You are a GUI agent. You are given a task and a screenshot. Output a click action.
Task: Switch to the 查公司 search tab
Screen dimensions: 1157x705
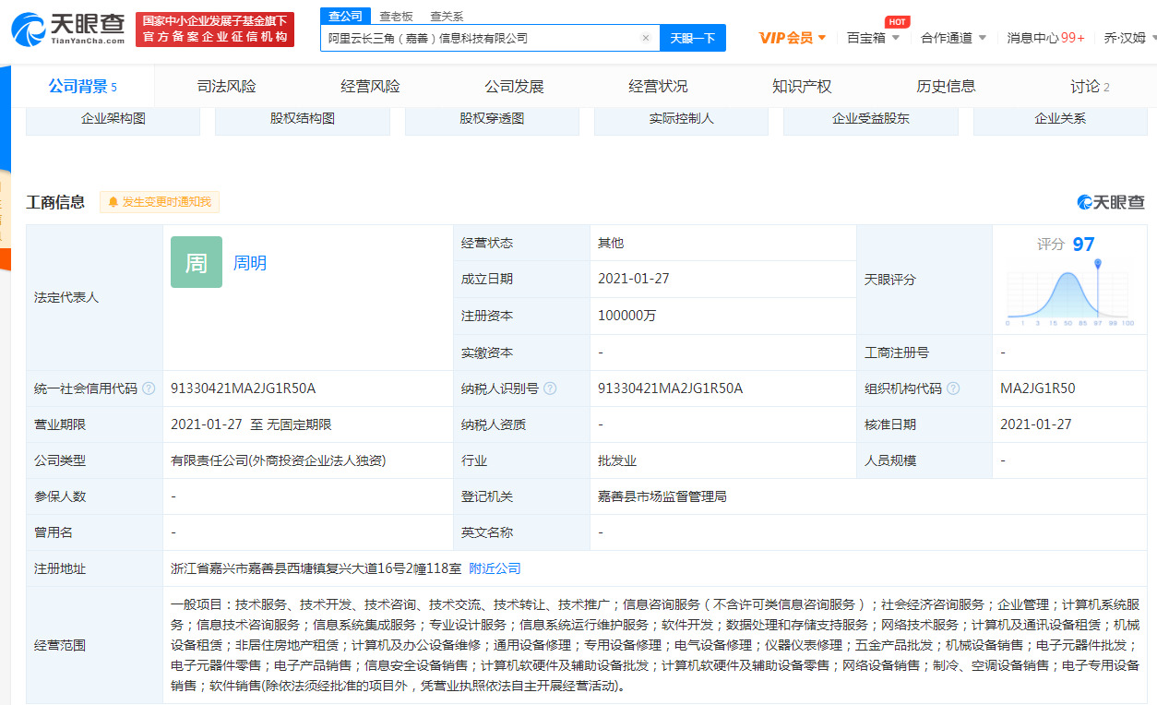tap(346, 17)
